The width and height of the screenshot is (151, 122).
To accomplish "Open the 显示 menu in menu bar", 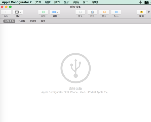I will click(x=66, y=2).
